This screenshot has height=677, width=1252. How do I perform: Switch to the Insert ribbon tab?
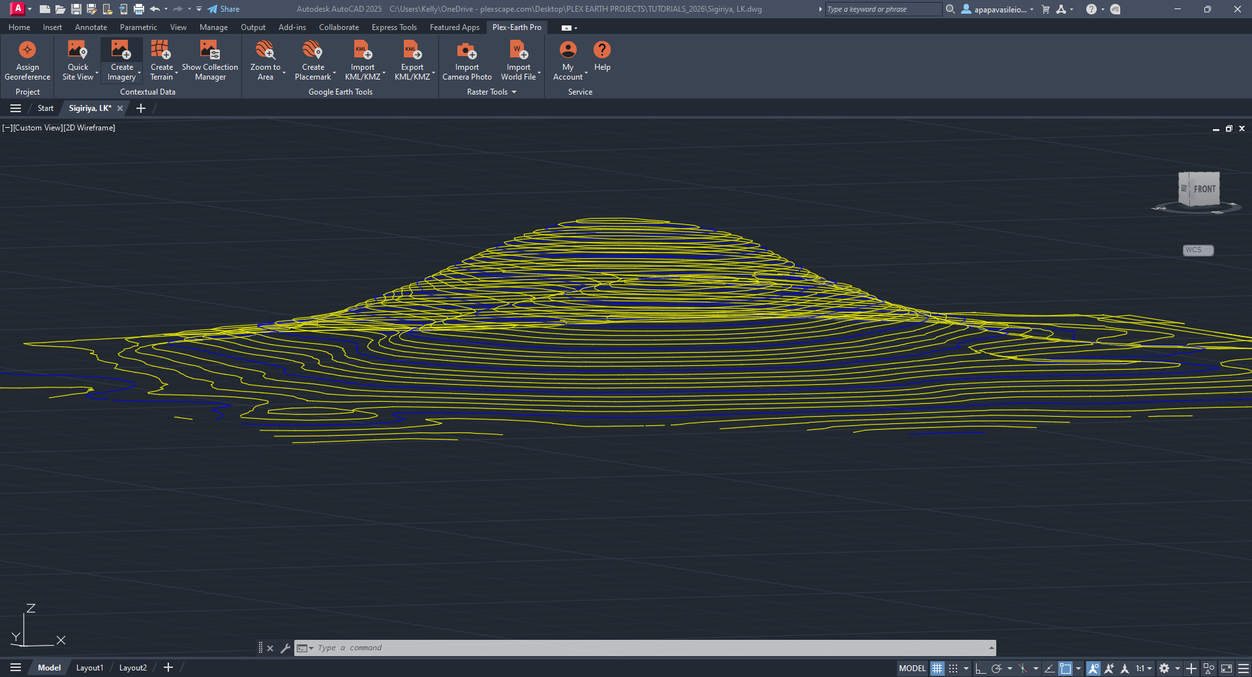coord(52,27)
